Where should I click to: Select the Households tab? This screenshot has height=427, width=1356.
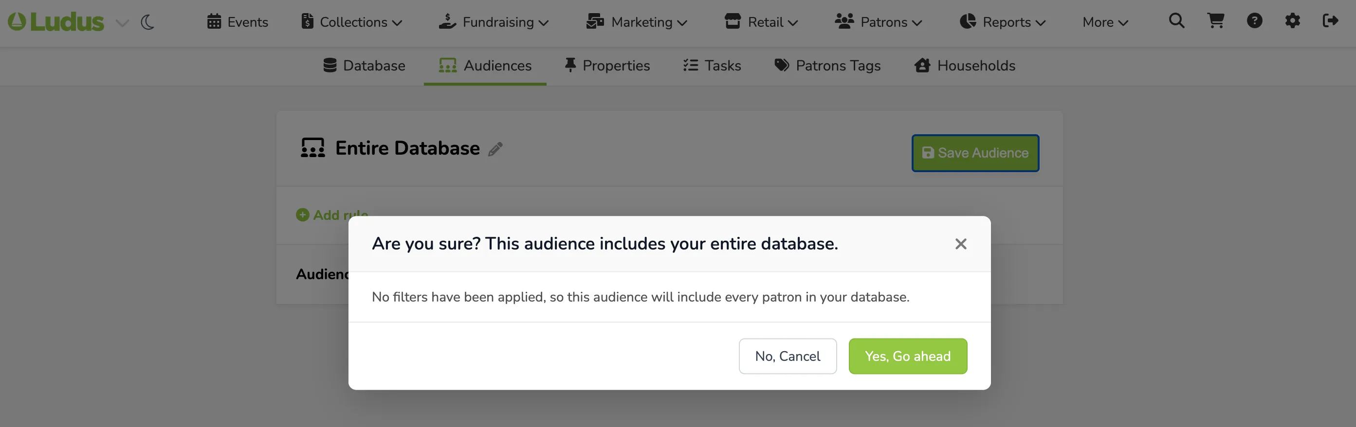(x=965, y=66)
